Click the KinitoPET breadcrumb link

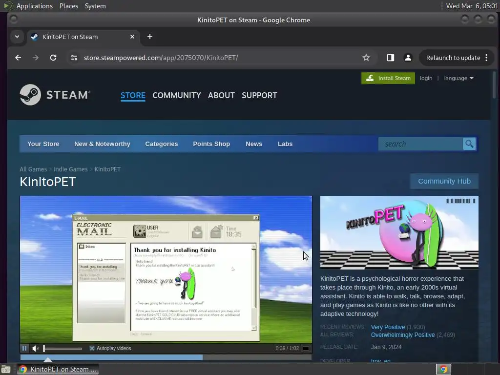(107, 169)
